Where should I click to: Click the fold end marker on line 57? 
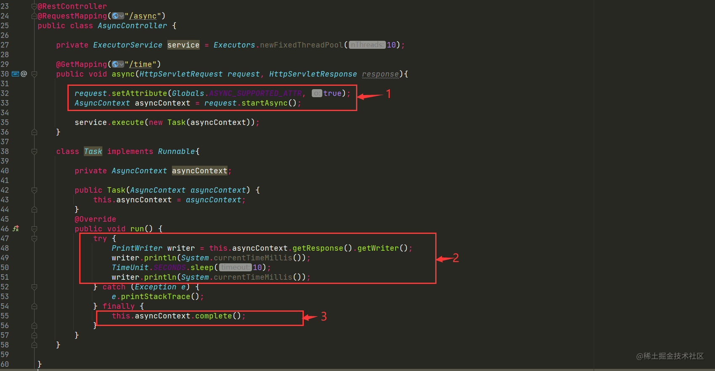(35, 335)
